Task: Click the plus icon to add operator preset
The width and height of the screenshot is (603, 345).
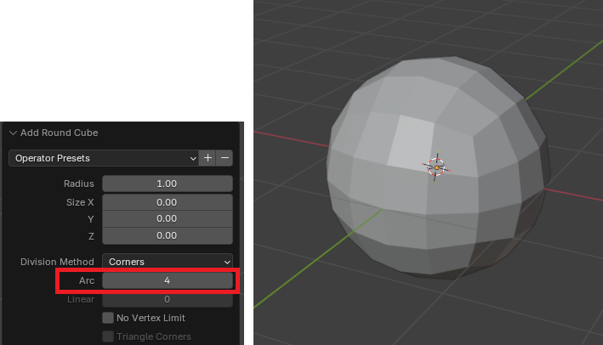Action: [x=208, y=158]
